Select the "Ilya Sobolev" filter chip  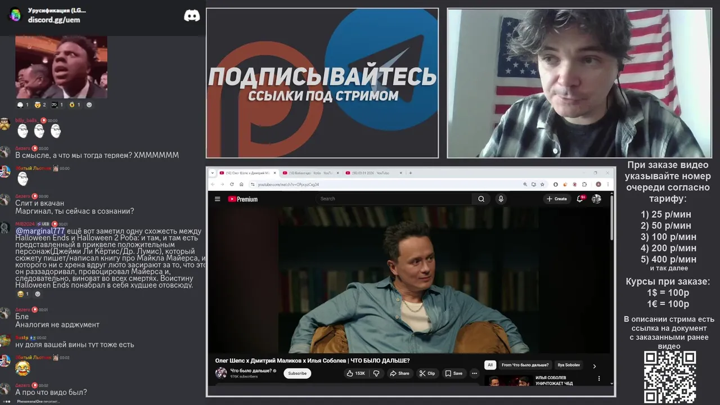[x=569, y=365]
